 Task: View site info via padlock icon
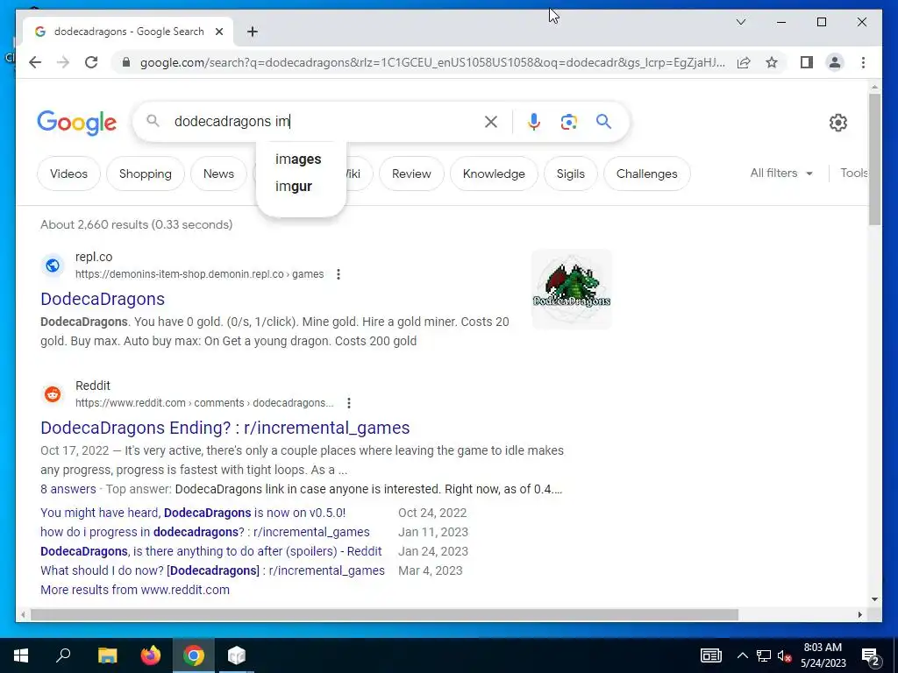pyautogui.click(x=126, y=62)
